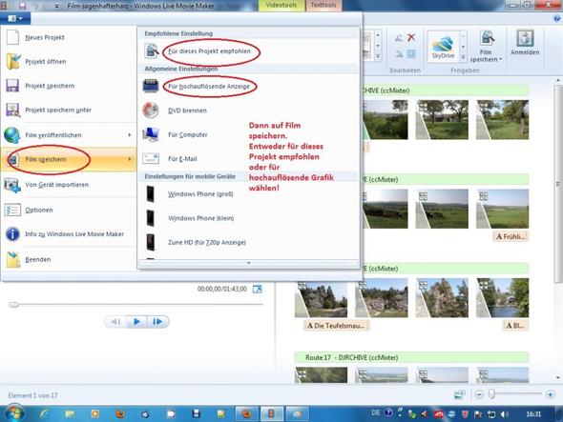The width and height of the screenshot is (563, 422).
Task: Click Von Gerät importieren
Action: point(68,185)
